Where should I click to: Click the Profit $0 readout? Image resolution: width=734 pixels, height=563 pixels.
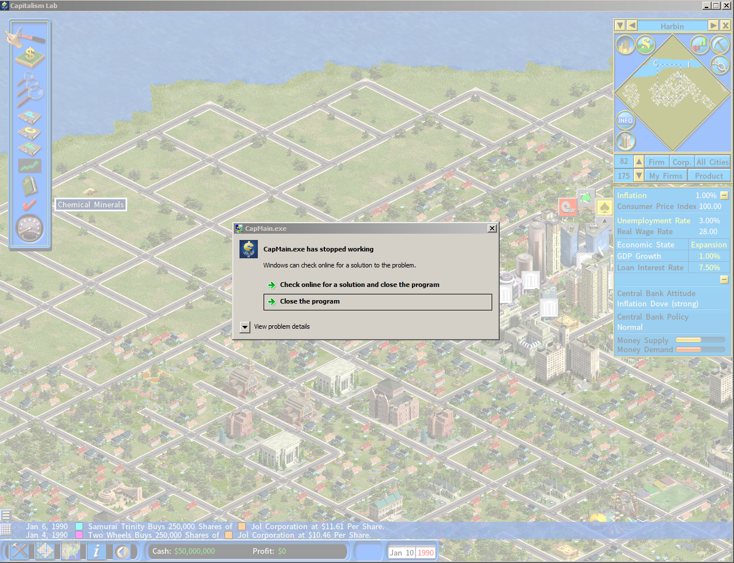click(269, 551)
